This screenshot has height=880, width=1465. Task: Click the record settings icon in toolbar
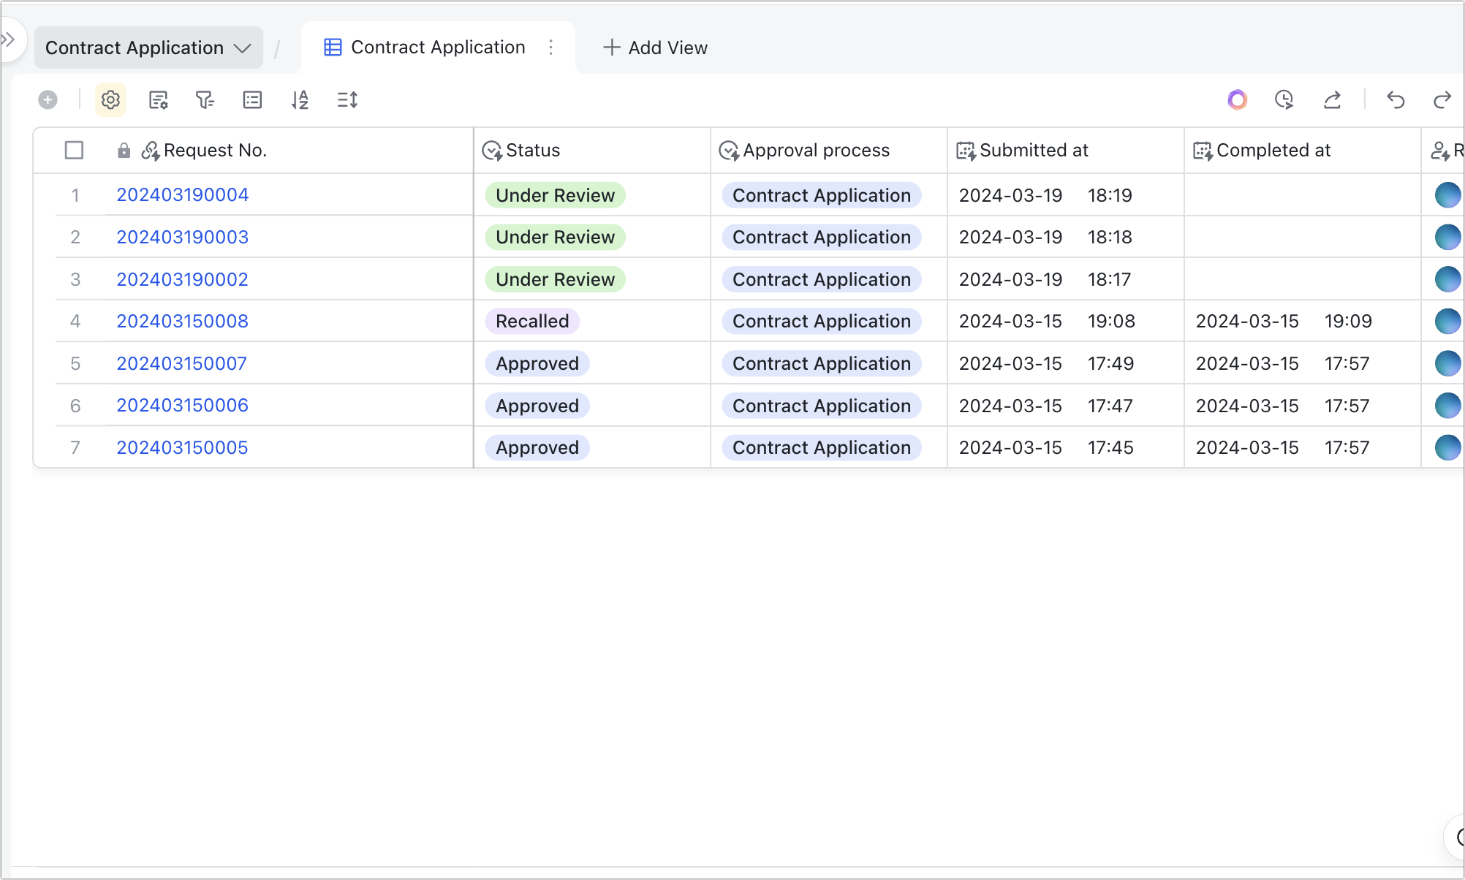[x=158, y=100]
